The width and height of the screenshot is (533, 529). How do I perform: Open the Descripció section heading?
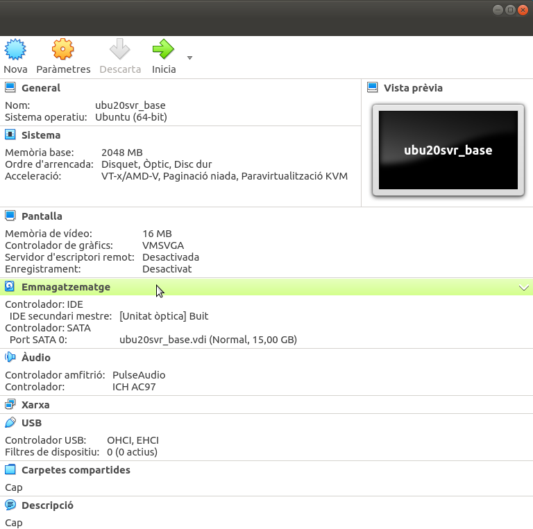(x=47, y=505)
